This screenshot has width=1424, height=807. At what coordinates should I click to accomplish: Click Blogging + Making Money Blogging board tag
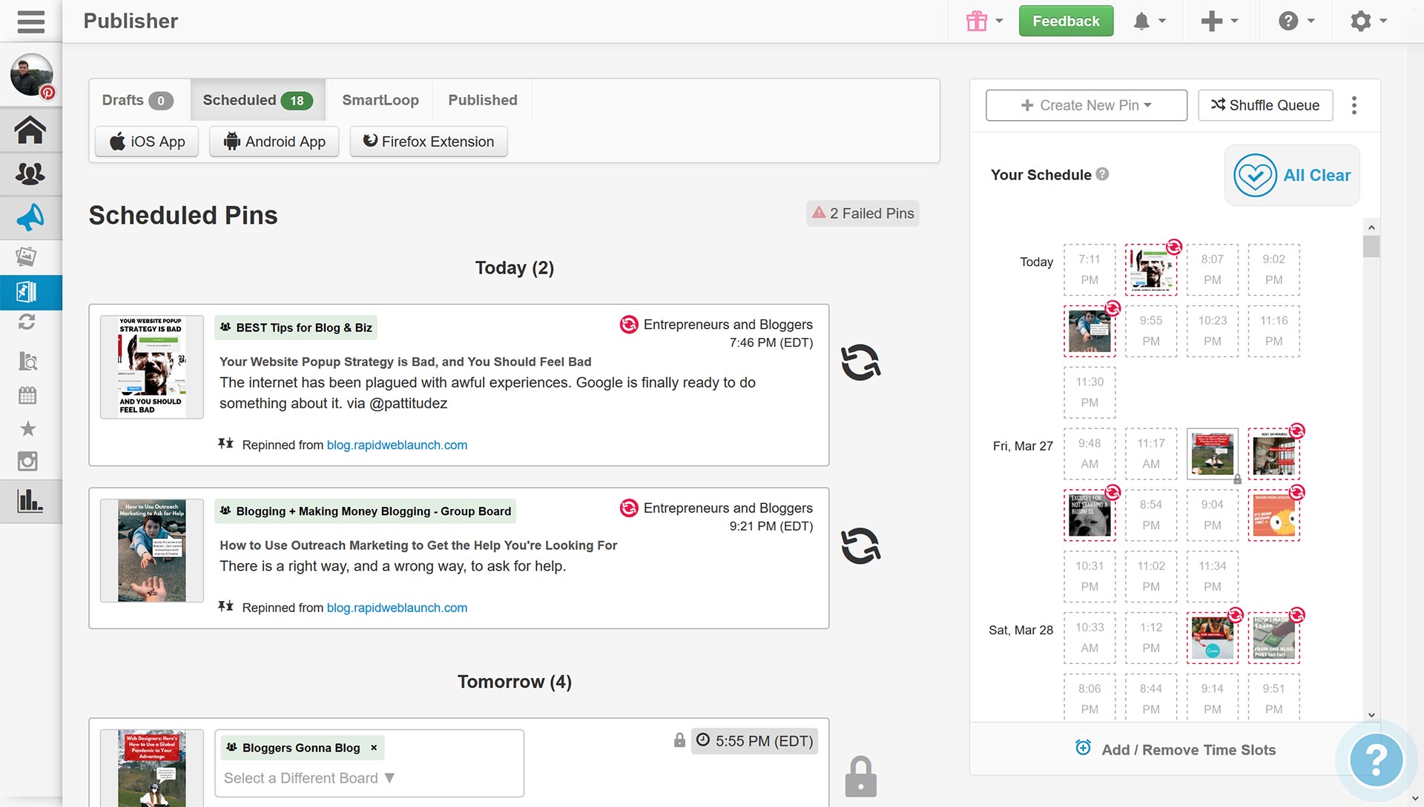pos(366,511)
